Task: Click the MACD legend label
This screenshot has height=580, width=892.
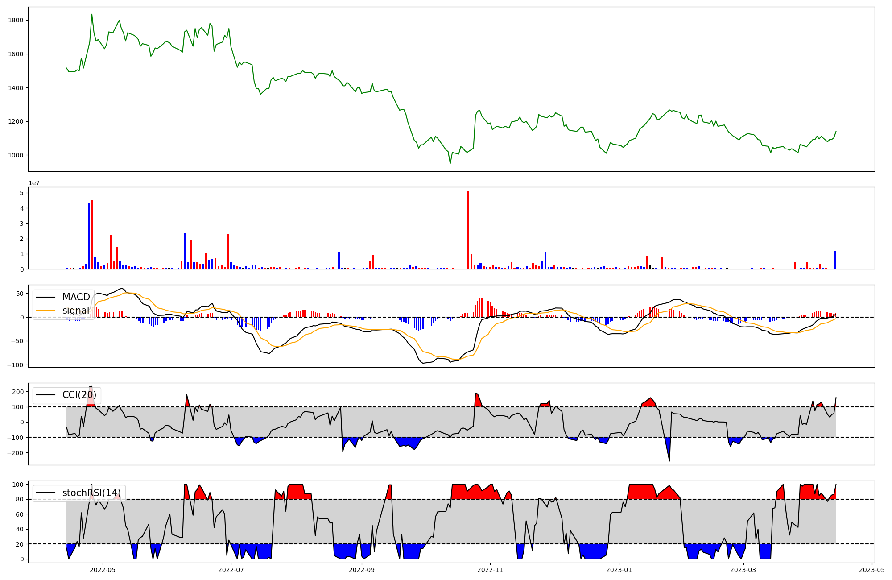Action: coord(76,297)
